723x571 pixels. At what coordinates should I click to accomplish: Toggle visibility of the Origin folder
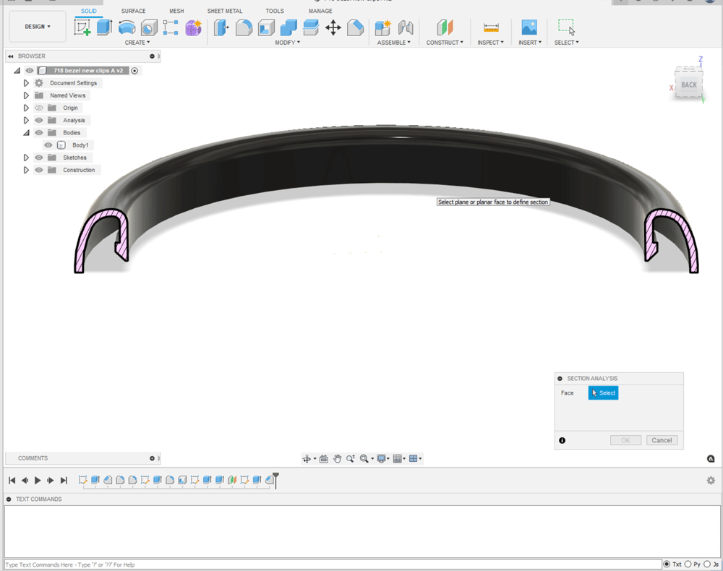[39, 108]
